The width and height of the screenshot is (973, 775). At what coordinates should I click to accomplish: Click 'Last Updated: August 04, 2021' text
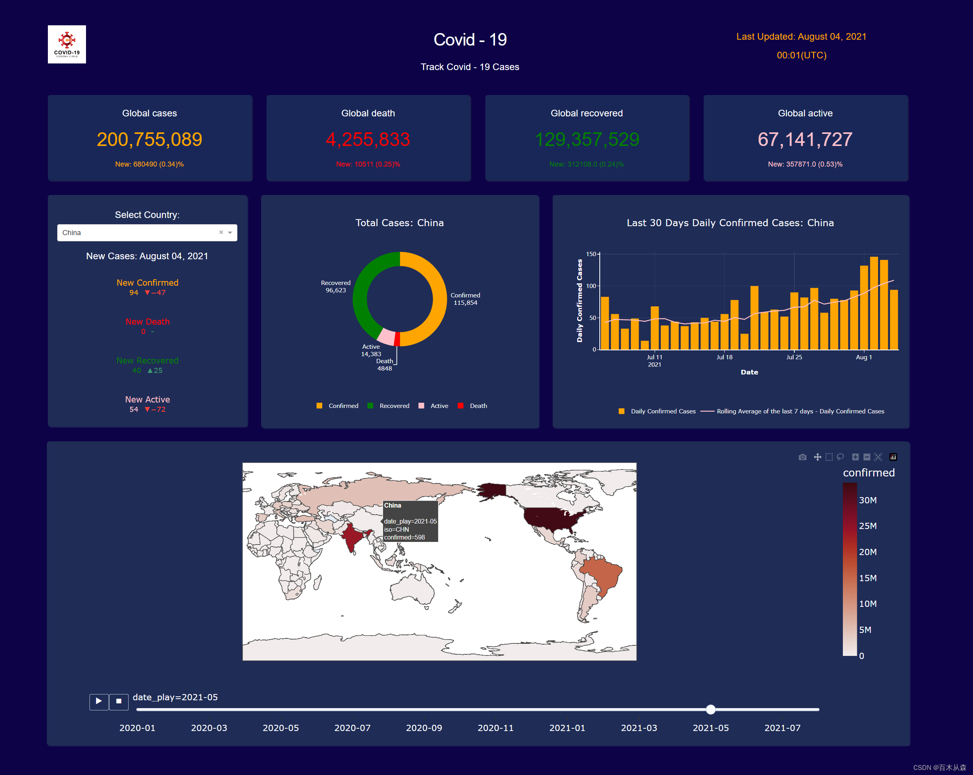click(x=801, y=37)
